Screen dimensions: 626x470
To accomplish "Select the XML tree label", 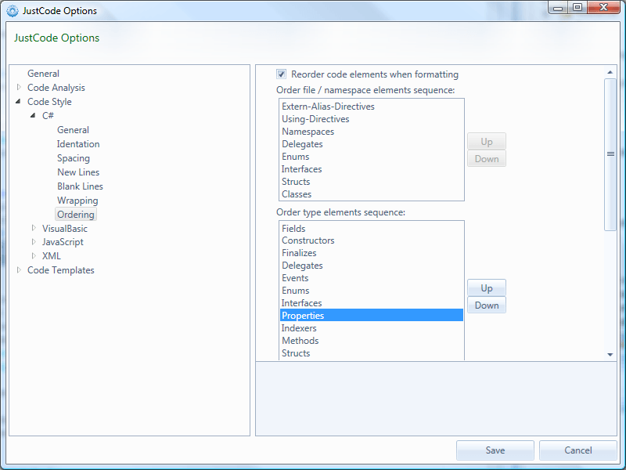I will tap(52, 256).
